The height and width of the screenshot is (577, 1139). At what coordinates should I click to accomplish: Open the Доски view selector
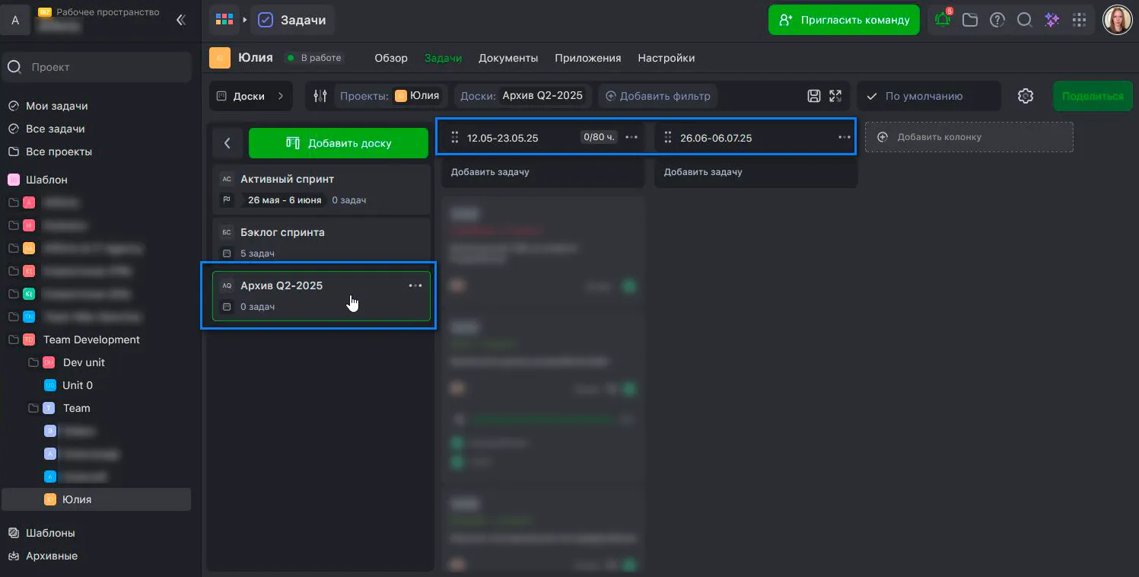click(x=250, y=96)
